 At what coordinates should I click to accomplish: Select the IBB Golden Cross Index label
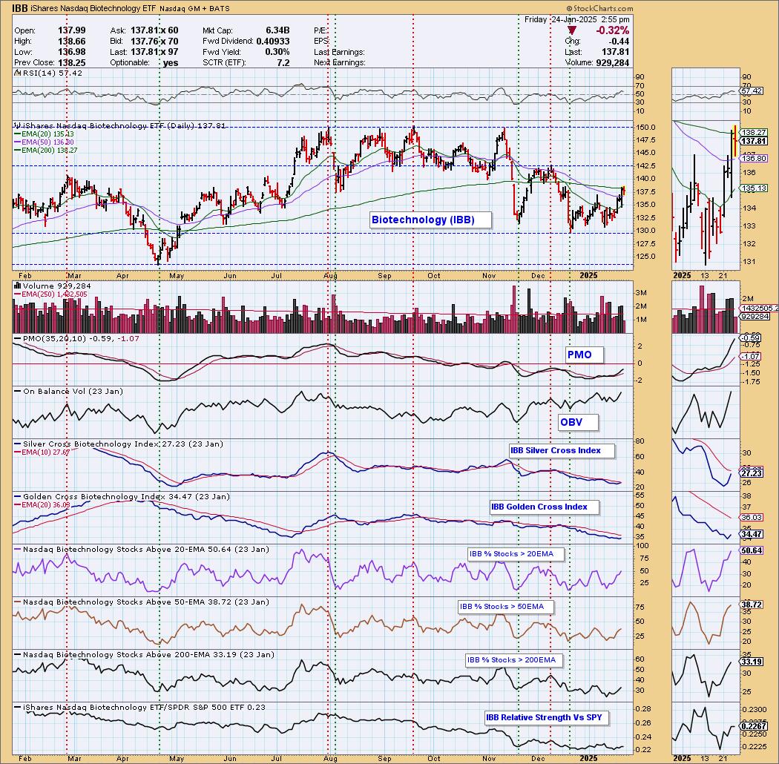tap(539, 507)
